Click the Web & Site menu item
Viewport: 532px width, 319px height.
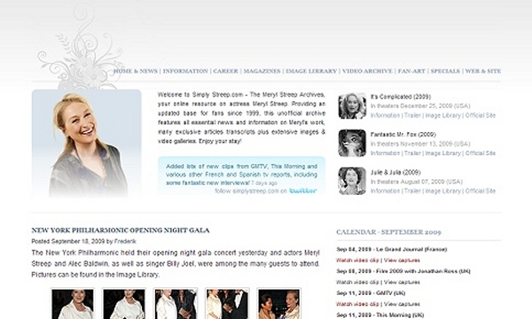coord(483,71)
